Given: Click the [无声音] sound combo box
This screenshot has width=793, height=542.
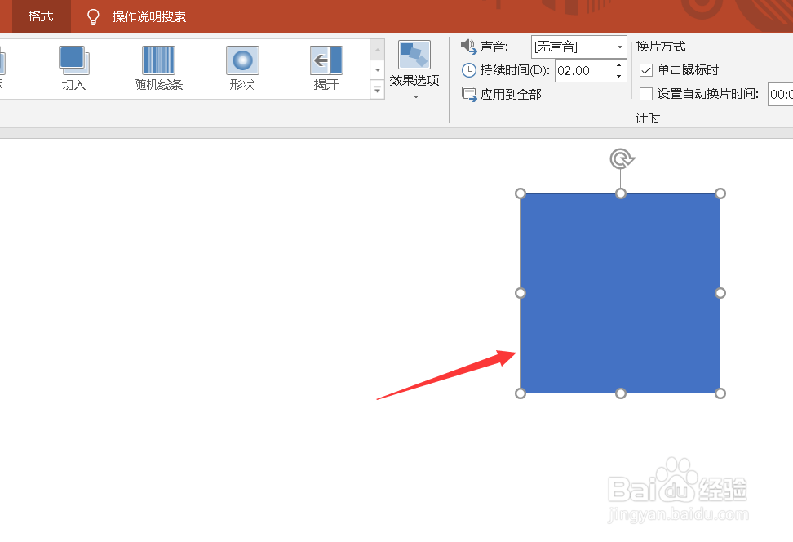Looking at the screenshot, I should (x=579, y=47).
